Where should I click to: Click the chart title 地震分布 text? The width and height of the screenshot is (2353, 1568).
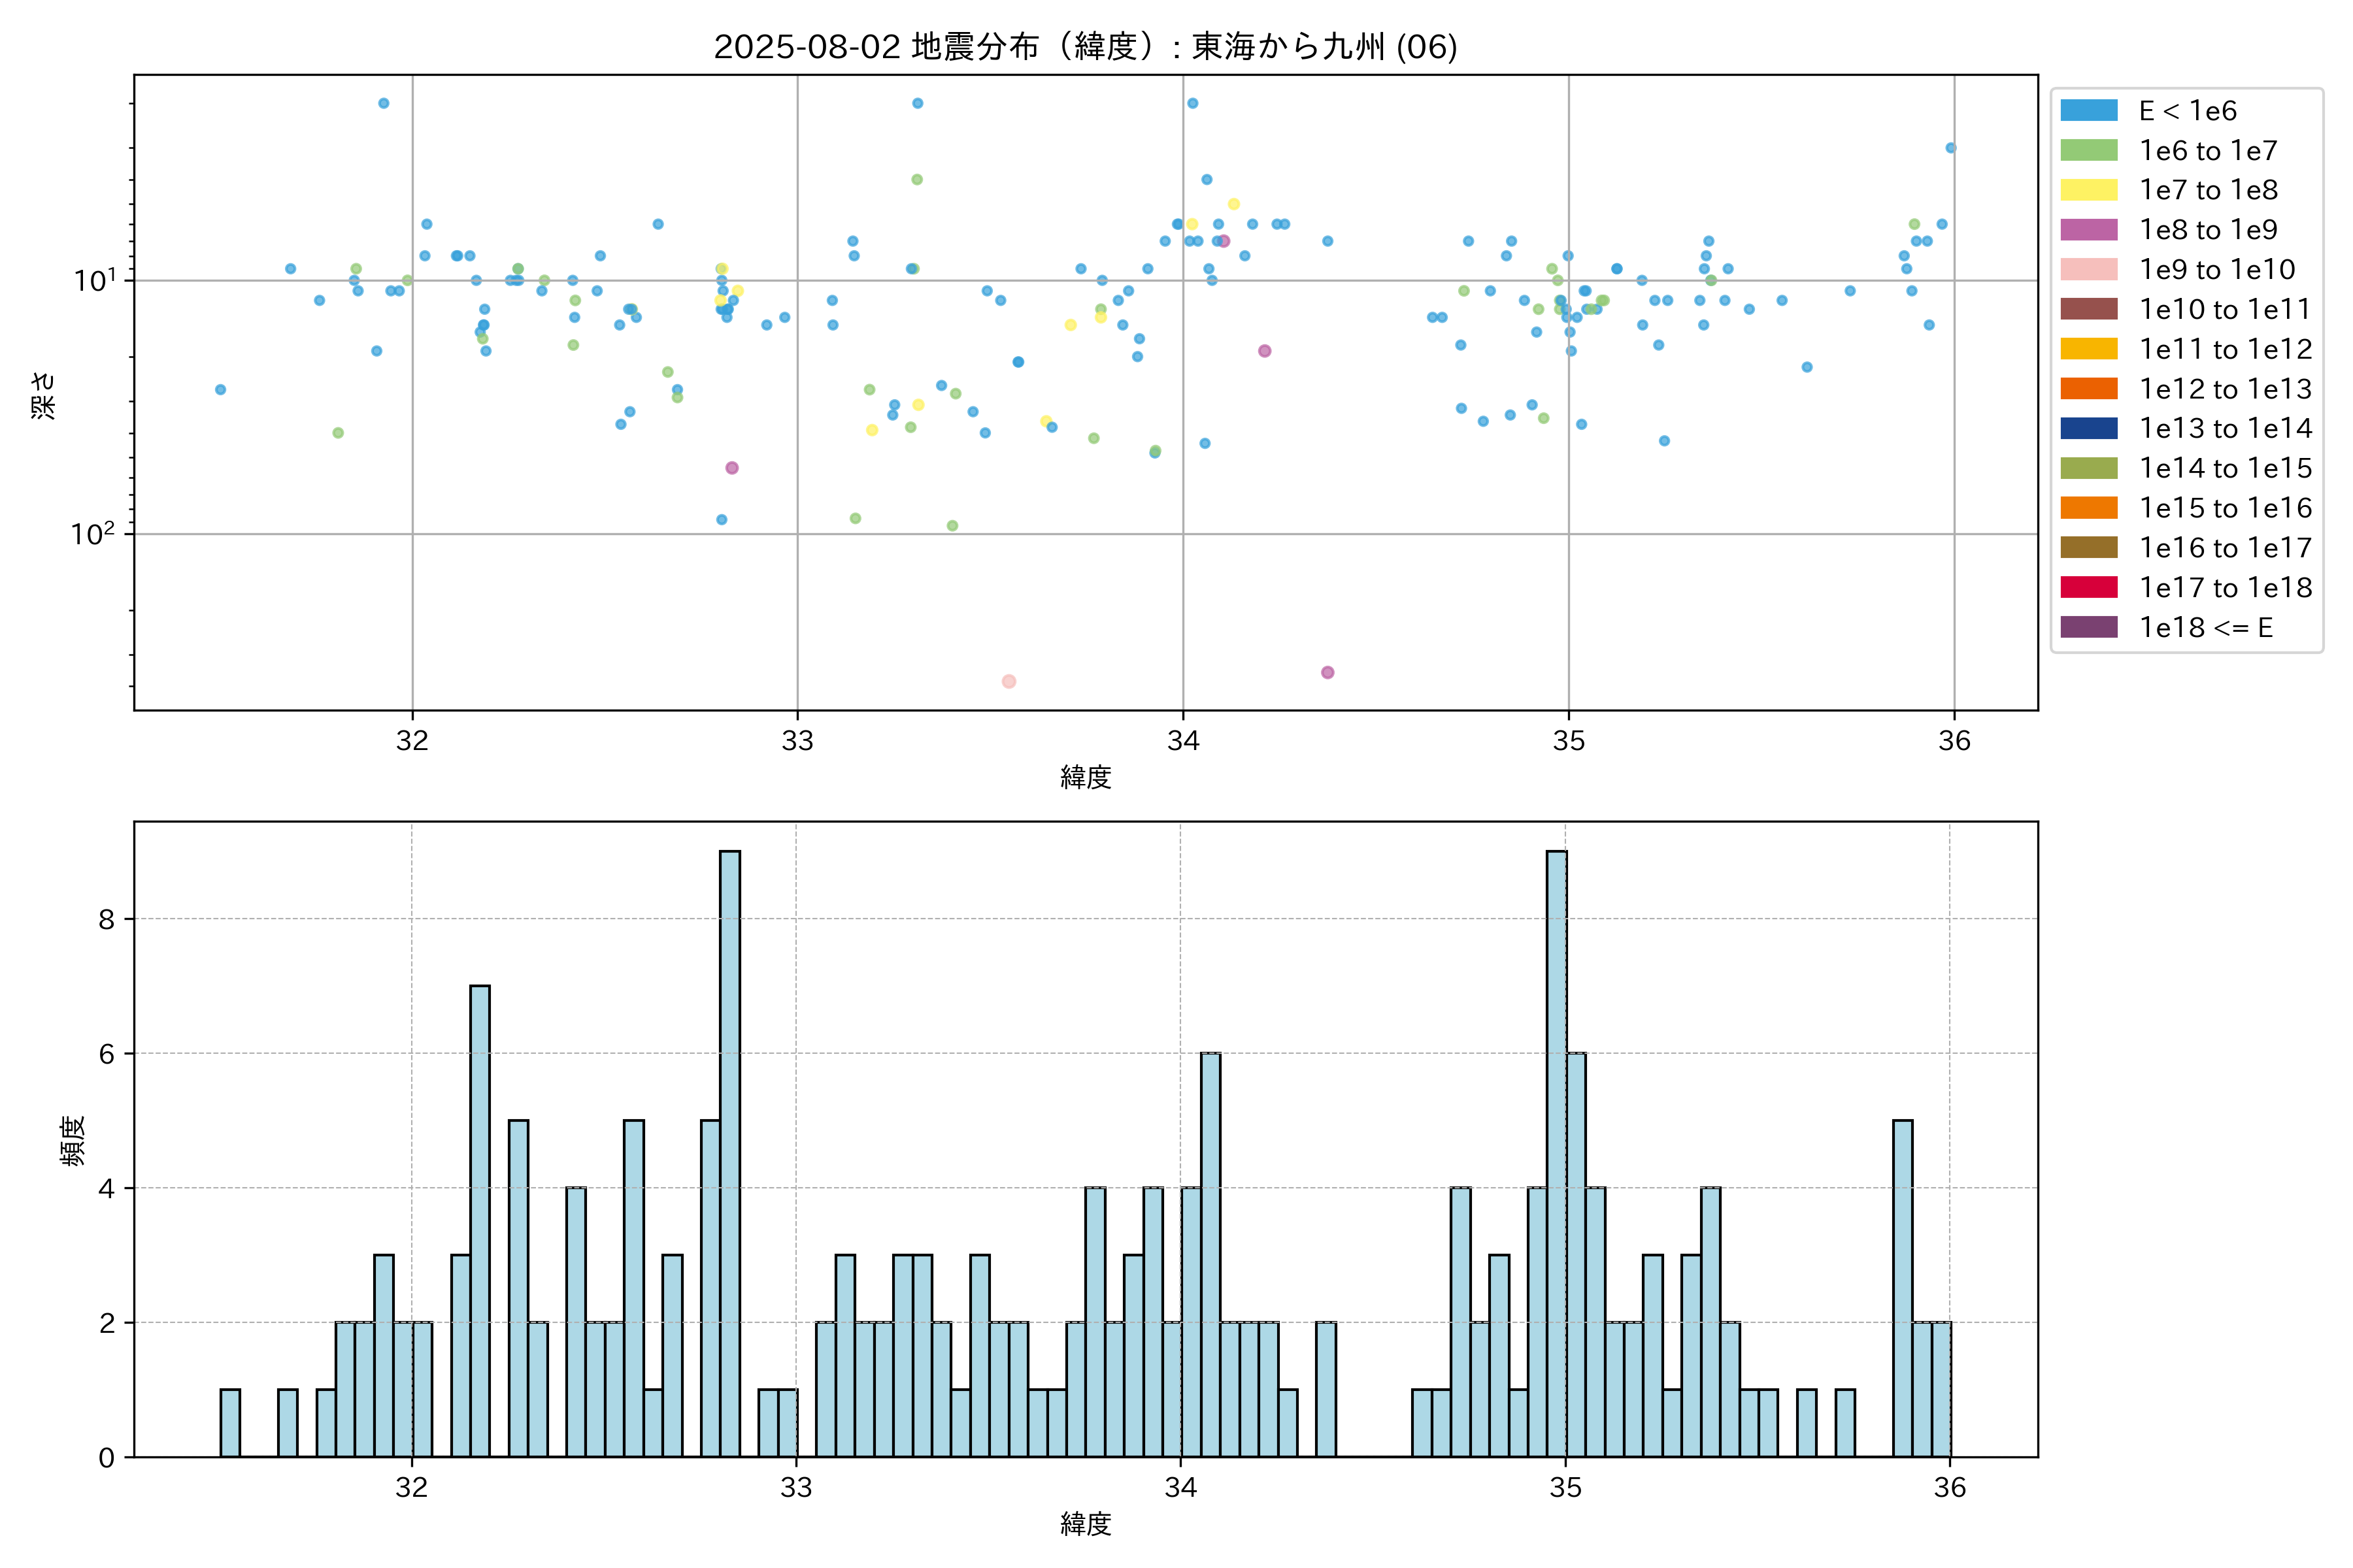[x=975, y=47]
